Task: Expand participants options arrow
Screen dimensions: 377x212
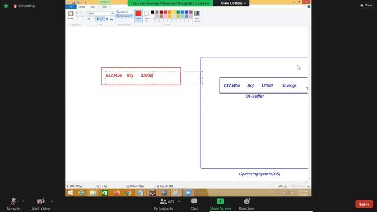Action: point(179,201)
